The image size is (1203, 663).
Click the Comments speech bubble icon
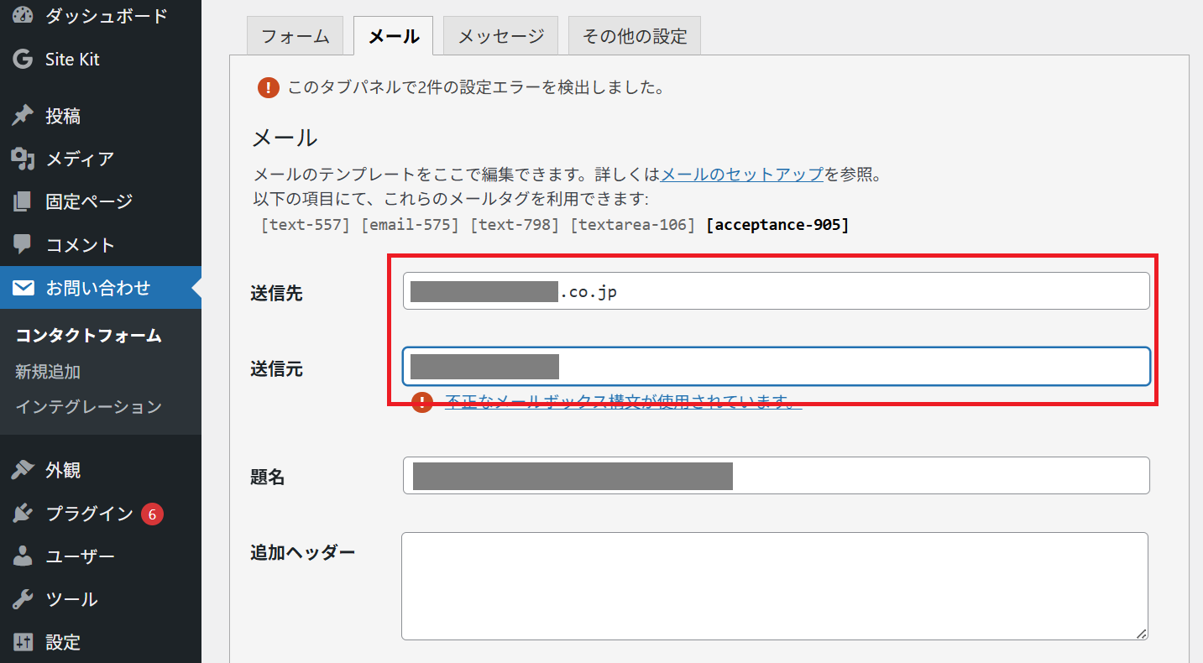point(23,244)
